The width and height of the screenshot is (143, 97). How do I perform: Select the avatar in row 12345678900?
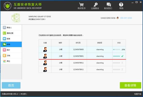click(45, 50)
